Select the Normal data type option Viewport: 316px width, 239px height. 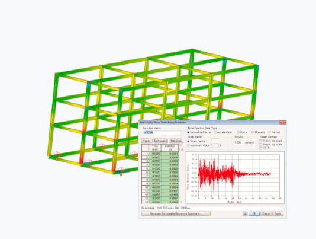click(269, 132)
